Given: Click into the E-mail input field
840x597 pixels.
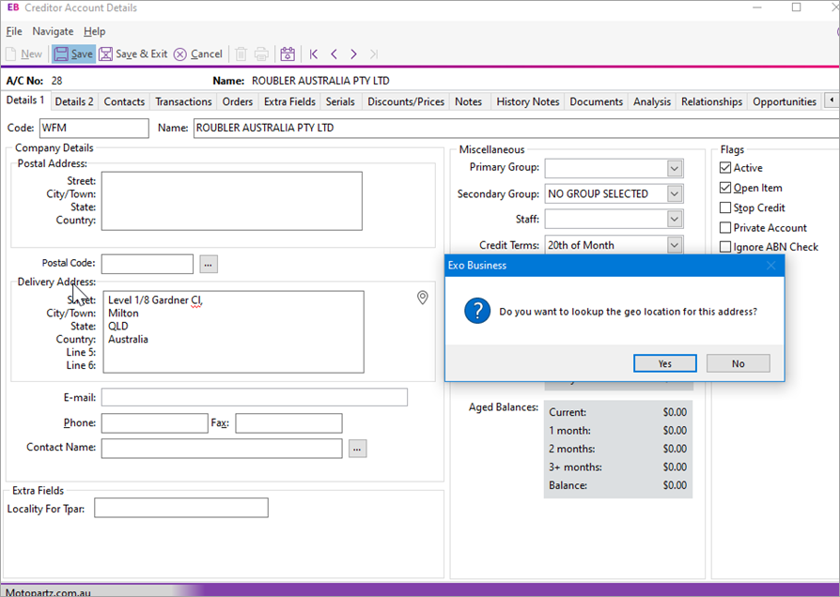Looking at the screenshot, I should tap(254, 397).
